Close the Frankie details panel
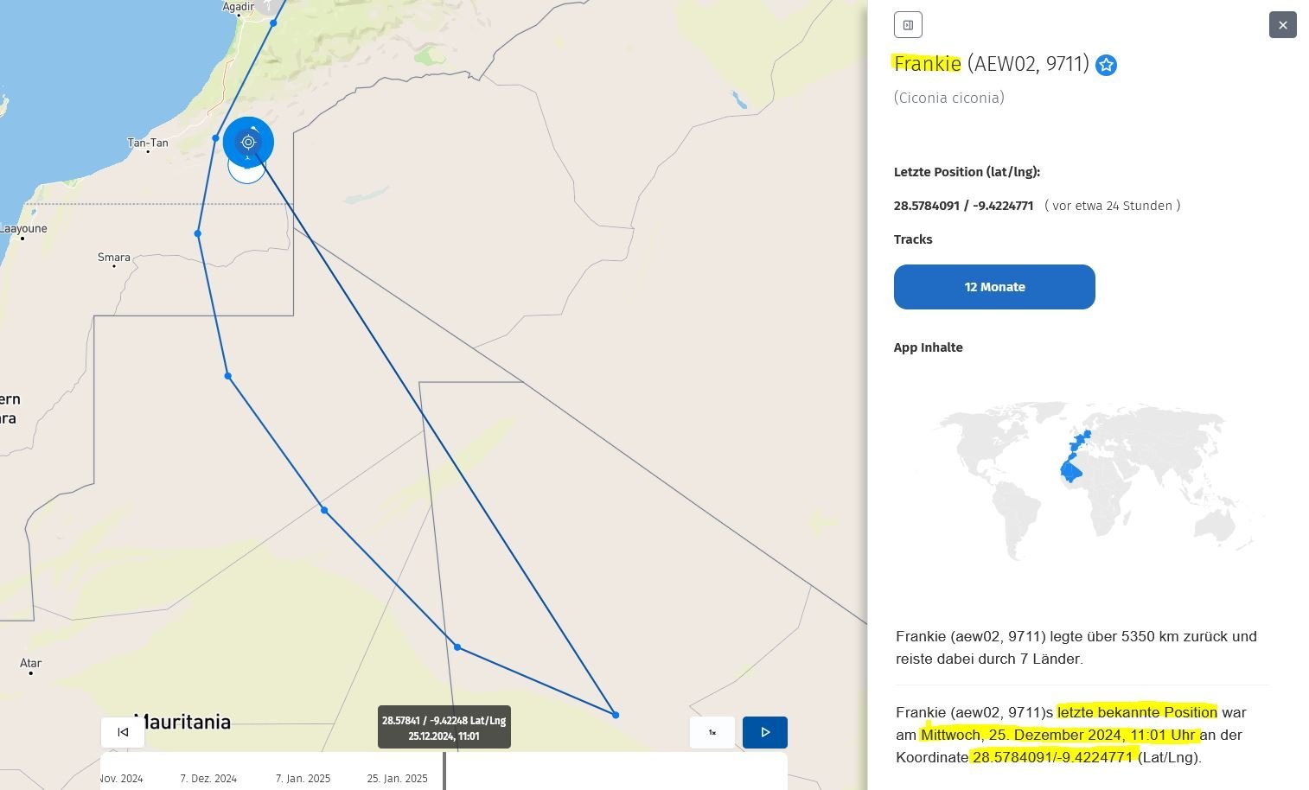The height and width of the screenshot is (790, 1309). click(x=1282, y=25)
